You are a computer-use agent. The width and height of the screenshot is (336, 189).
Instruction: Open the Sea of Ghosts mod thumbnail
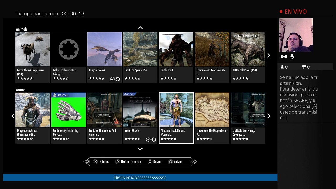[140, 110]
